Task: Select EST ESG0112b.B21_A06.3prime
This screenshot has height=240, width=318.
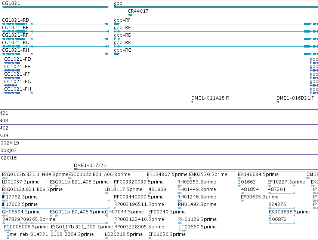Action: (99, 174)
